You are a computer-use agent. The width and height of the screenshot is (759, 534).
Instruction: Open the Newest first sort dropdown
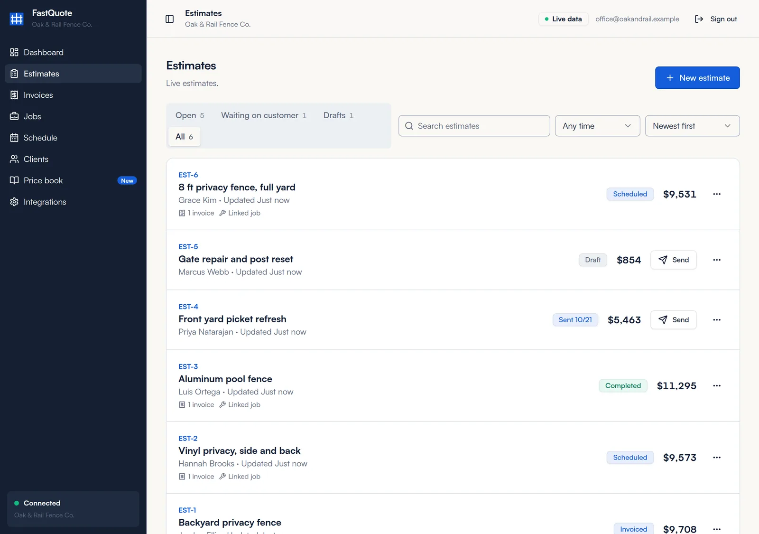coord(692,126)
